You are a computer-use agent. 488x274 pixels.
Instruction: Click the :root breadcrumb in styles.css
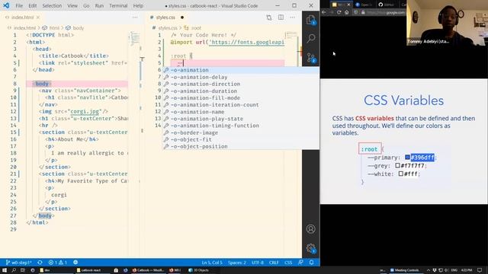coord(193,28)
